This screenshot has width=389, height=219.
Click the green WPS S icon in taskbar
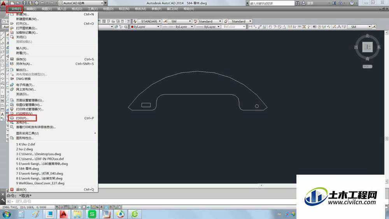point(92,214)
